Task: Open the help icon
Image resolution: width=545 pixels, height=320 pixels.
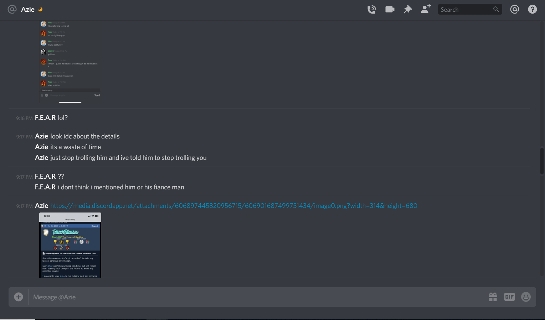Action: (533, 9)
